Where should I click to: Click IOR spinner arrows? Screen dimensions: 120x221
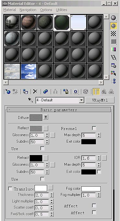pos(99,158)
